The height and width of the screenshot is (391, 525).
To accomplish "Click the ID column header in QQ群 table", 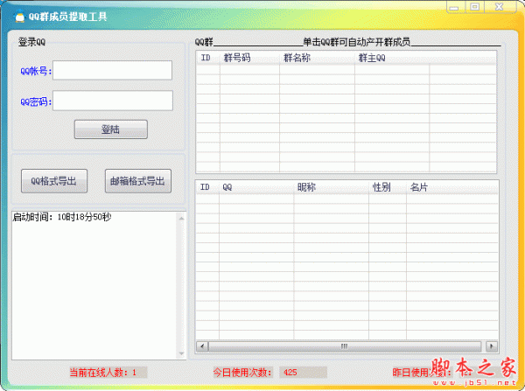I will (208, 58).
